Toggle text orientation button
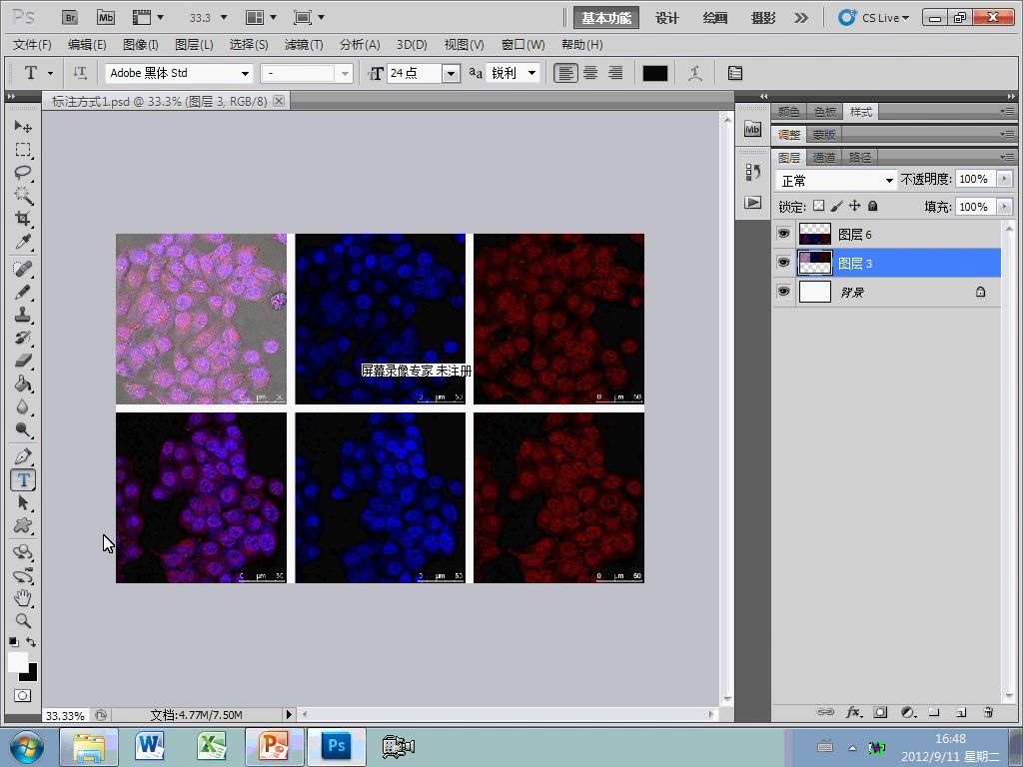This screenshot has width=1023, height=767. 80,73
